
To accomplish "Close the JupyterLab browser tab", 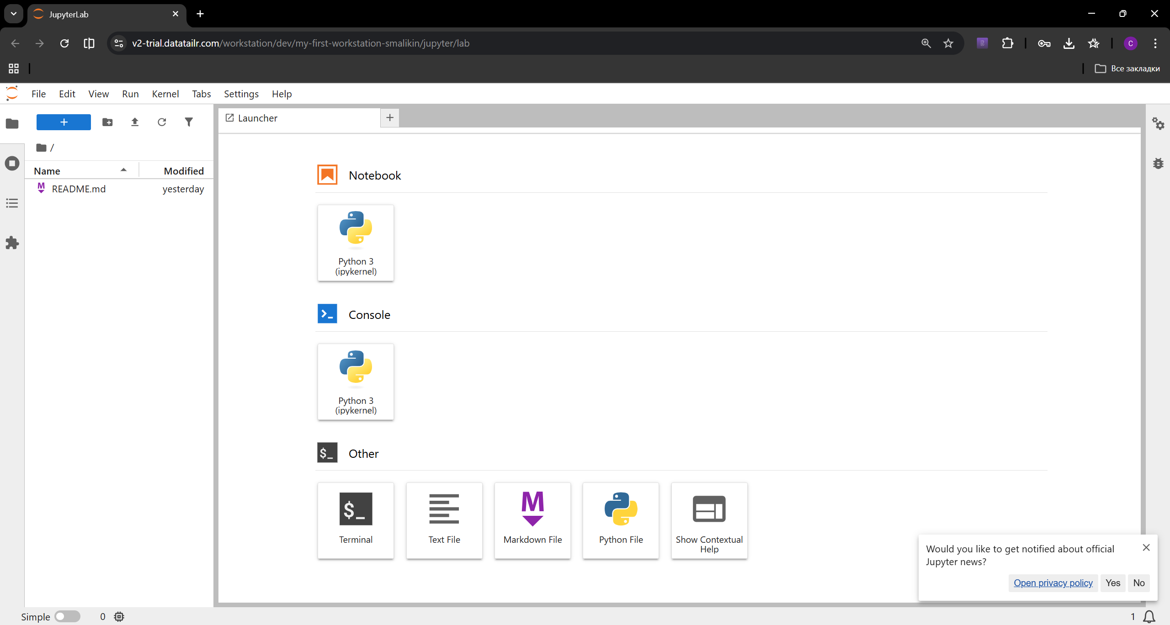I will 175,14.
